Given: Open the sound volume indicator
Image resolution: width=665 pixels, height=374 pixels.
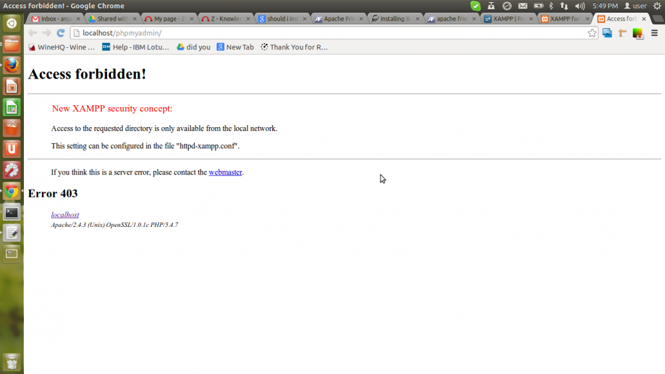Looking at the screenshot, I should click(x=579, y=6).
